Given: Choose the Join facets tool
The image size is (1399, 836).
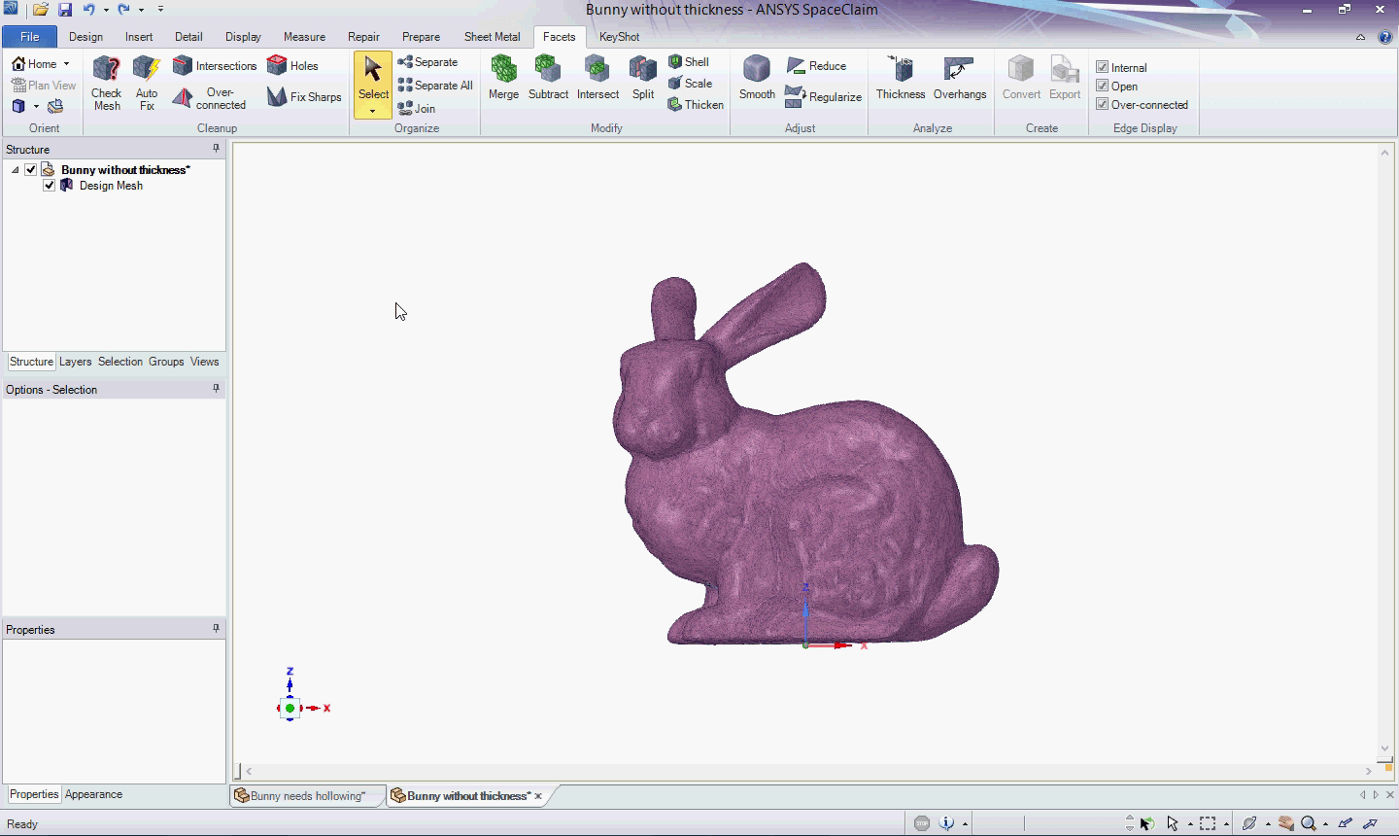Looking at the screenshot, I should tap(416, 109).
